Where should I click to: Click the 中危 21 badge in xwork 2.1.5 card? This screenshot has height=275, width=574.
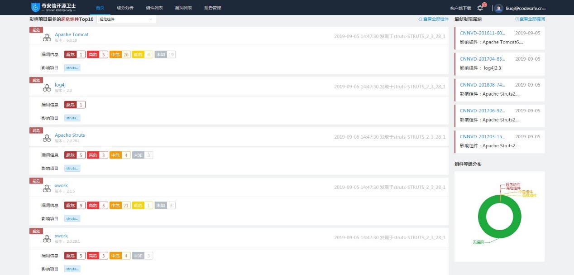pos(120,205)
